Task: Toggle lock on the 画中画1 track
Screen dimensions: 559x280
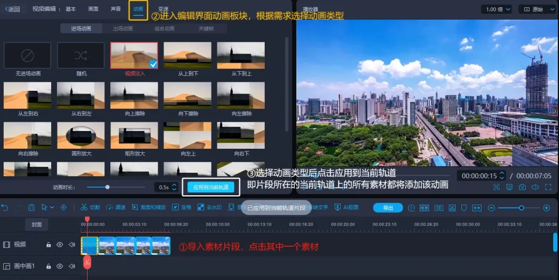Action: [49, 266]
